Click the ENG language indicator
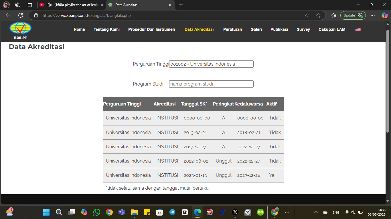Viewport: 391px width, 219px height. click(336, 212)
